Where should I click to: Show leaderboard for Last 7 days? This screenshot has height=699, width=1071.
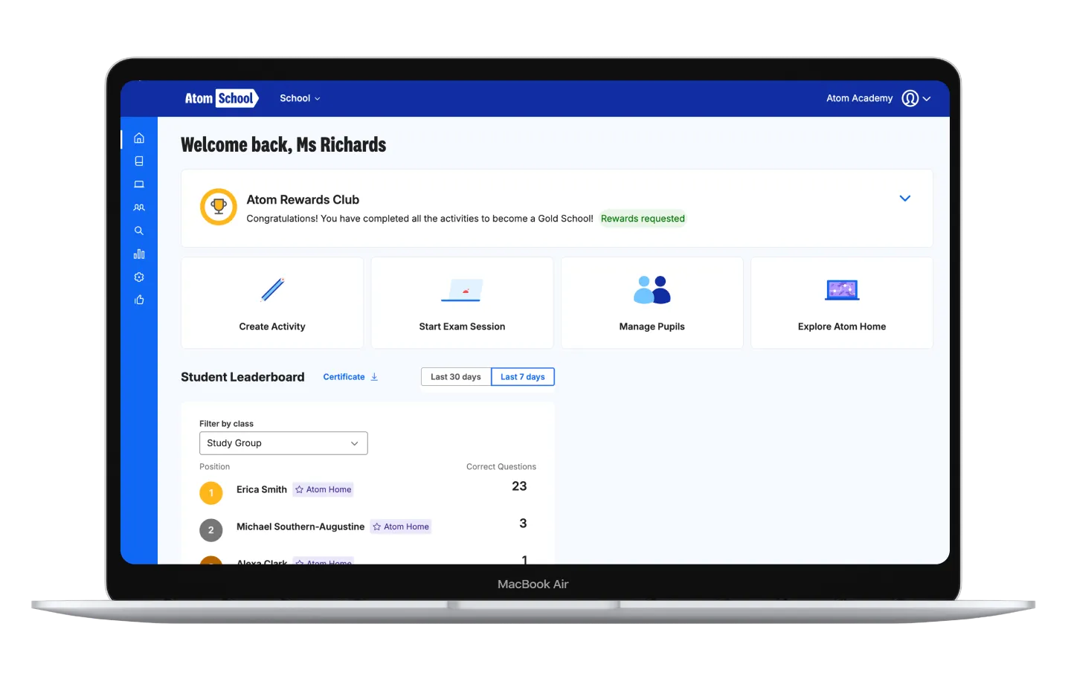pyautogui.click(x=523, y=377)
